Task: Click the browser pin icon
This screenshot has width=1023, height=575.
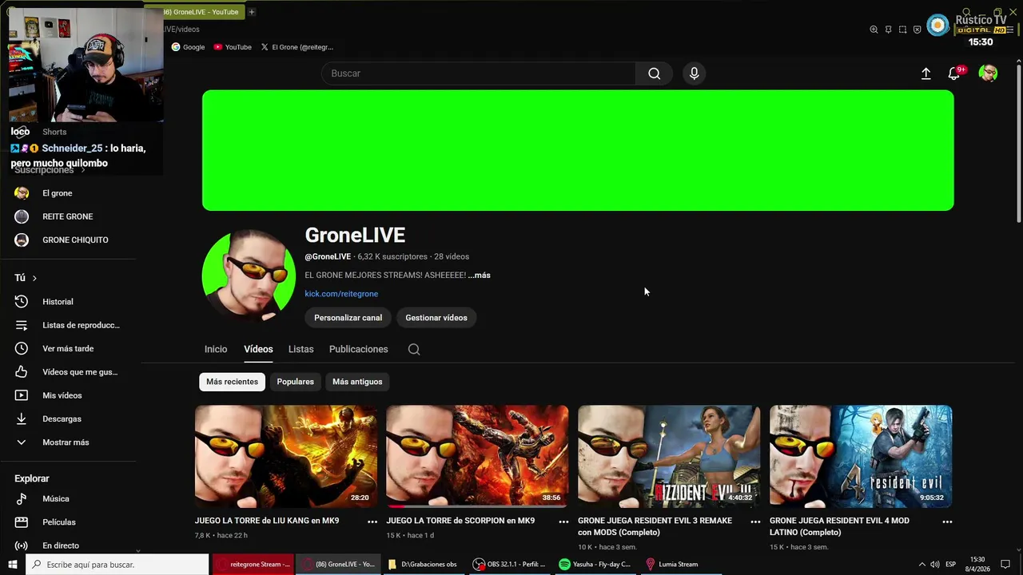Action: pyautogui.click(x=888, y=30)
